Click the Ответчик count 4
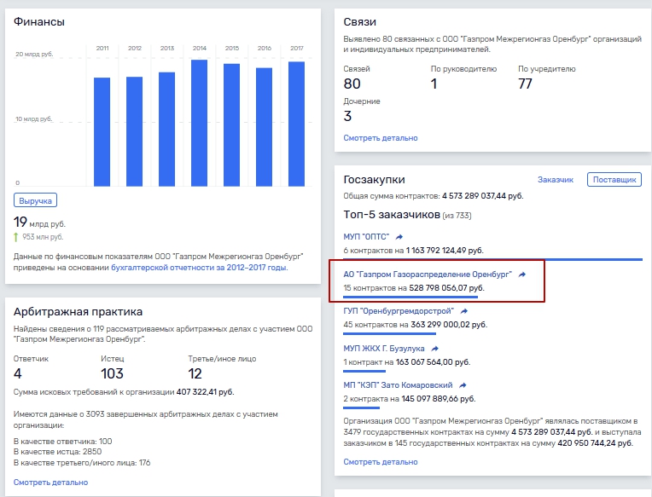This screenshot has width=652, height=497. 17,373
